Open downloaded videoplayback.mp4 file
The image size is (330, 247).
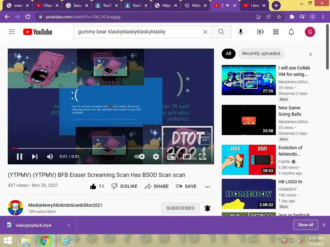34,225
